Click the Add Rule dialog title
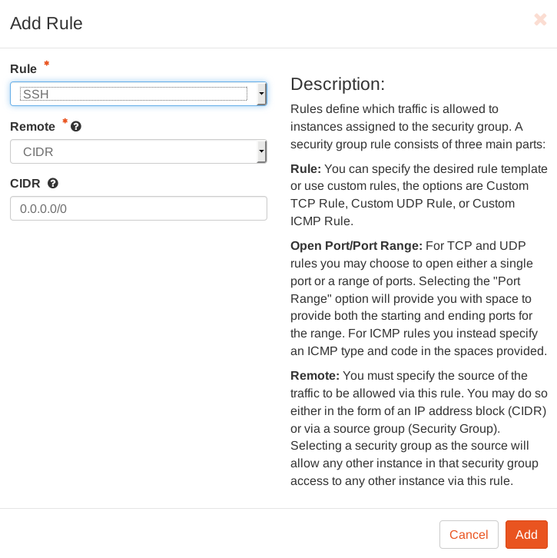 (46, 23)
